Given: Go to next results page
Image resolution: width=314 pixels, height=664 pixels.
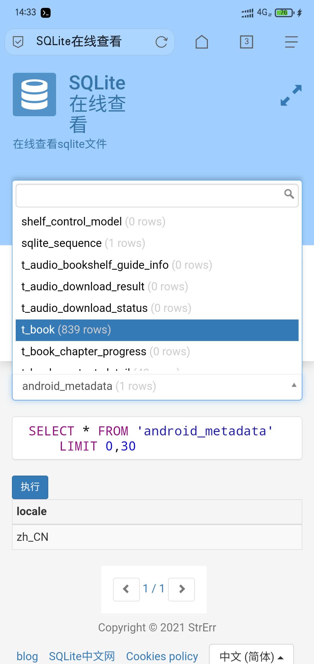Looking at the screenshot, I should coord(181,589).
